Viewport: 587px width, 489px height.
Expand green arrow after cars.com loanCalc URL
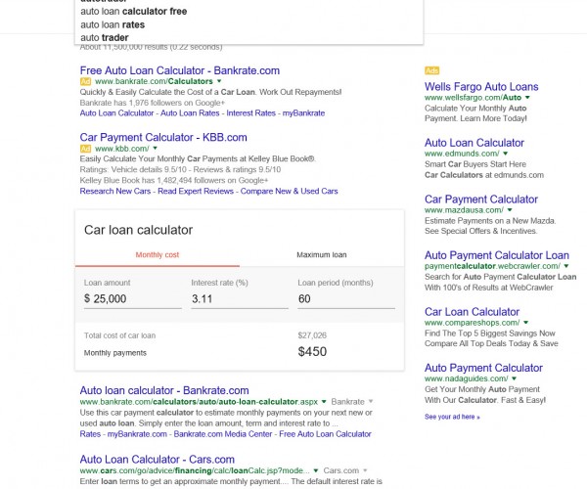coord(316,470)
